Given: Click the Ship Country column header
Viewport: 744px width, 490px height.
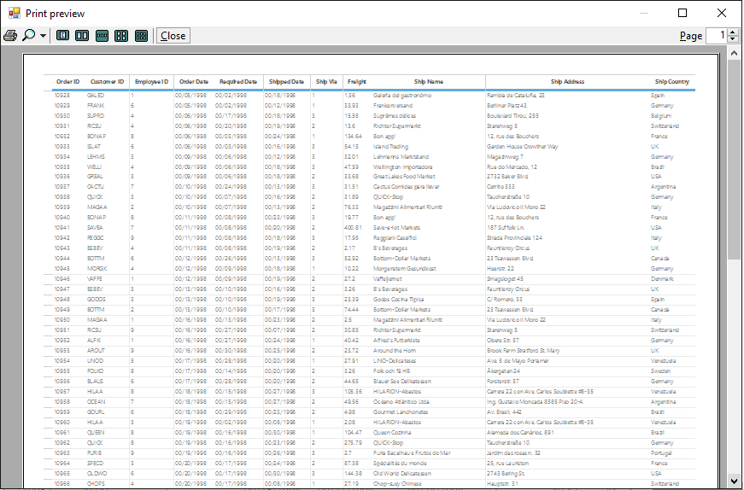Looking at the screenshot, I should tap(672, 82).
